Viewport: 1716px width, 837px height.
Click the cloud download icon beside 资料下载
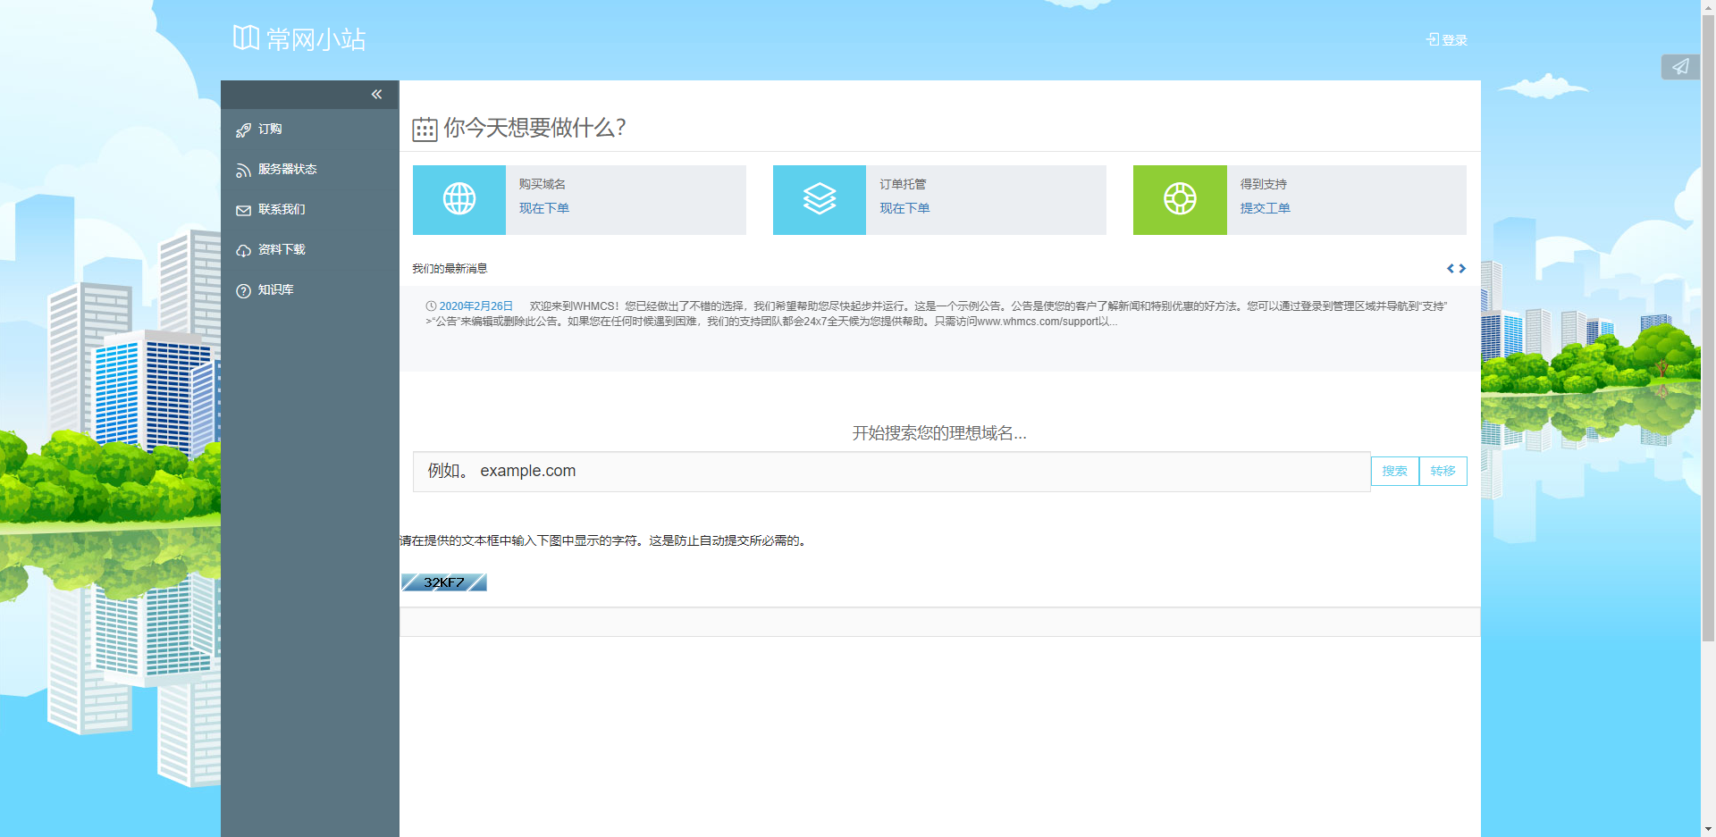pyautogui.click(x=242, y=250)
